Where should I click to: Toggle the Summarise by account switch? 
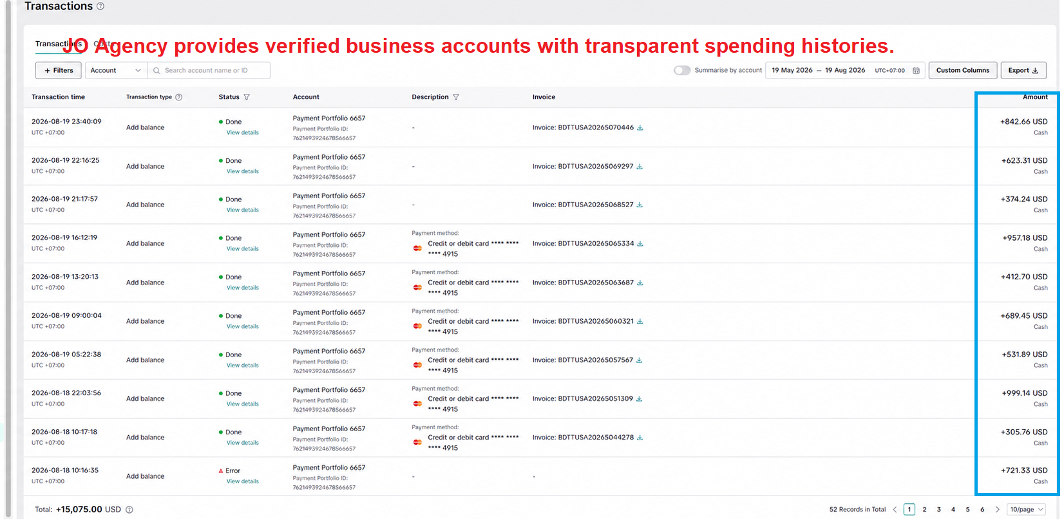coord(682,71)
